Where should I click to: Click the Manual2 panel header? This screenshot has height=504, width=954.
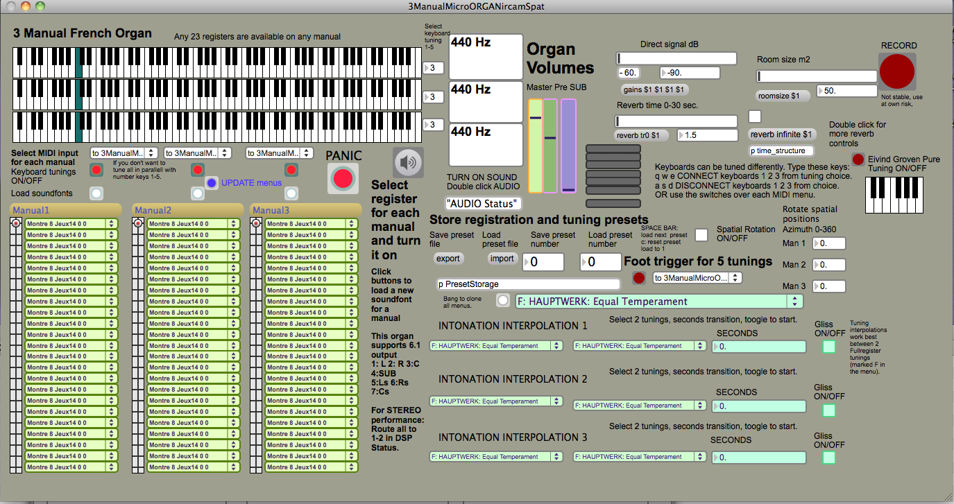[186, 210]
